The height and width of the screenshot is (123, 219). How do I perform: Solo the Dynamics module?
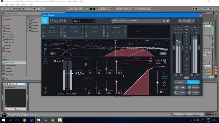point(65,36)
